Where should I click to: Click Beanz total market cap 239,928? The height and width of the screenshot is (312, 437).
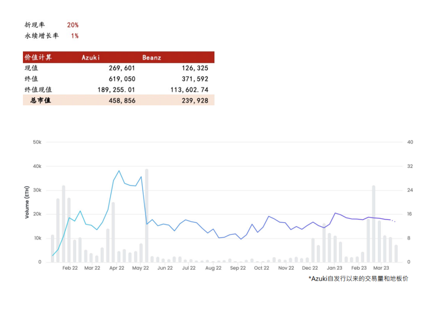pyautogui.click(x=195, y=101)
